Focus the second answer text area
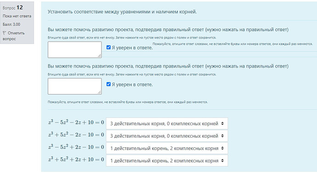The width and height of the screenshot is (317, 173). 74,86
